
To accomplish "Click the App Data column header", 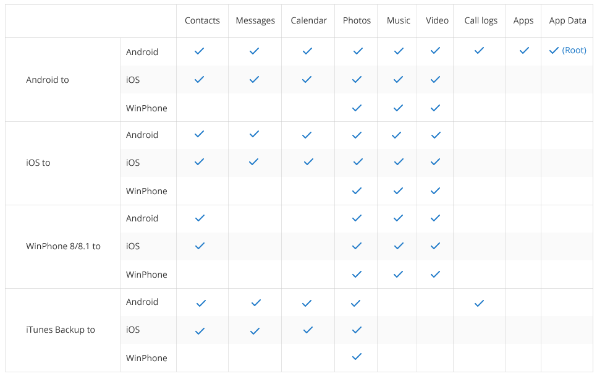I will coord(567,20).
